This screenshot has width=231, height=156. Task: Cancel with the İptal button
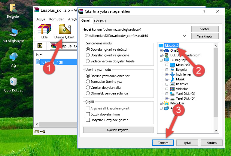[187, 142]
